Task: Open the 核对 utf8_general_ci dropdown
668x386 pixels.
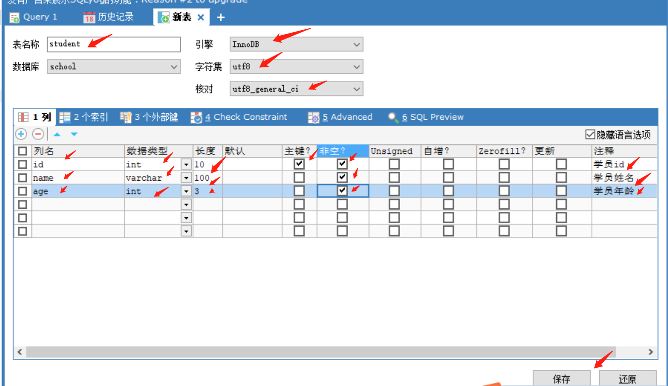Action: tap(297, 89)
